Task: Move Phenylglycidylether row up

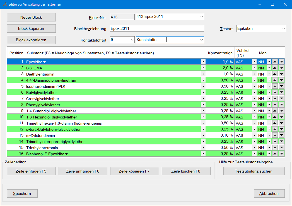Action: coord(275,105)
